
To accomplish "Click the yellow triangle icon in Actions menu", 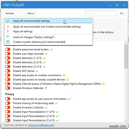I will [x=8, y=26].
